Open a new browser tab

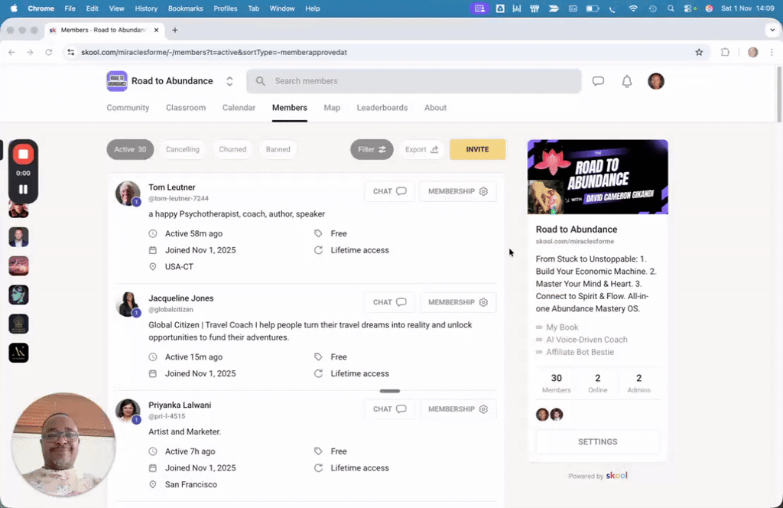(x=175, y=30)
